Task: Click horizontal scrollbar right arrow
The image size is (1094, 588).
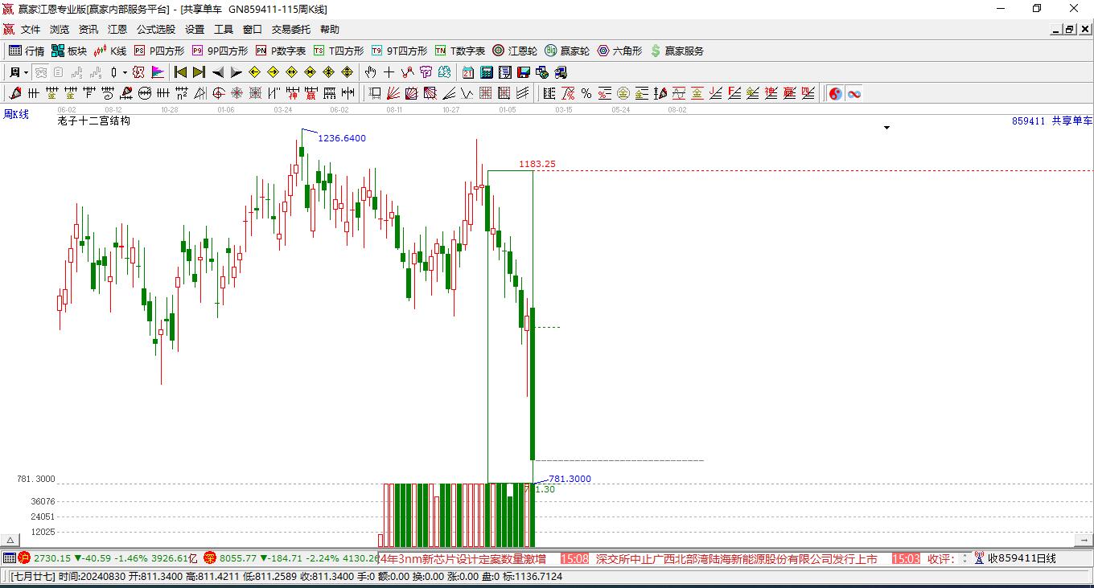Action: pyautogui.click(x=1085, y=541)
